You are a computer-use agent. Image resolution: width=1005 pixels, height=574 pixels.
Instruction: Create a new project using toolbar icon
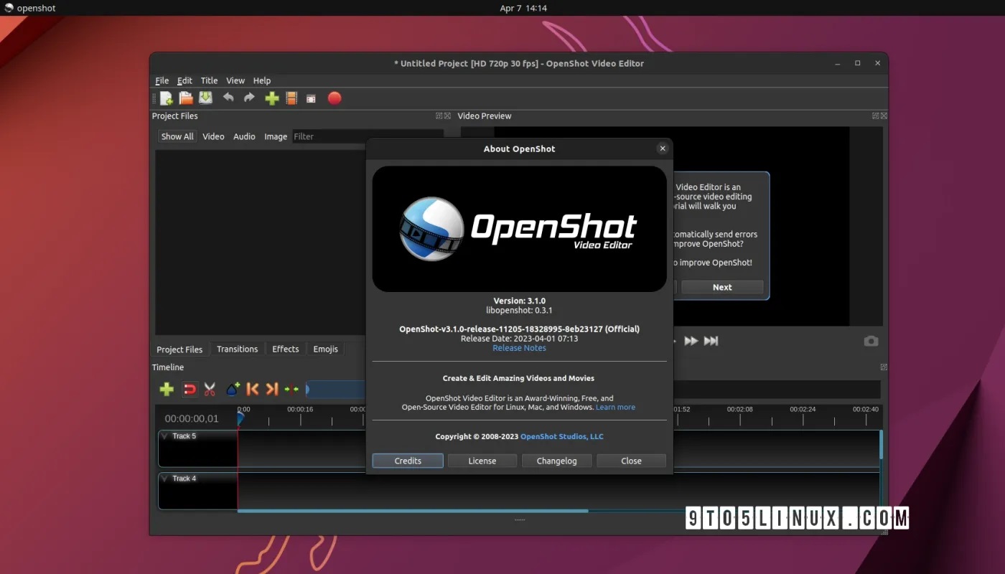167,98
